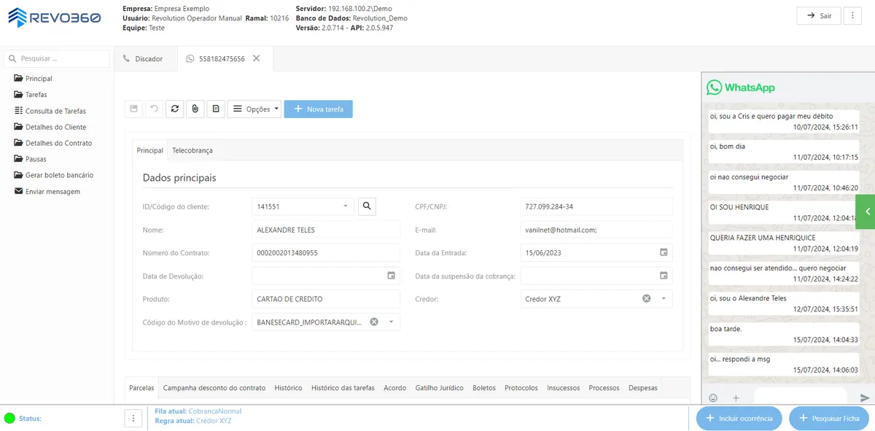Image resolution: width=875 pixels, height=431 pixels.
Task: Click the Pesquisar Ficha button
Action: [829, 418]
